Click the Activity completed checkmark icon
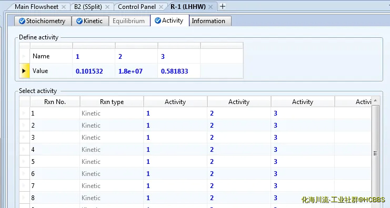This screenshot has width=390, height=208. [x=158, y=20]
